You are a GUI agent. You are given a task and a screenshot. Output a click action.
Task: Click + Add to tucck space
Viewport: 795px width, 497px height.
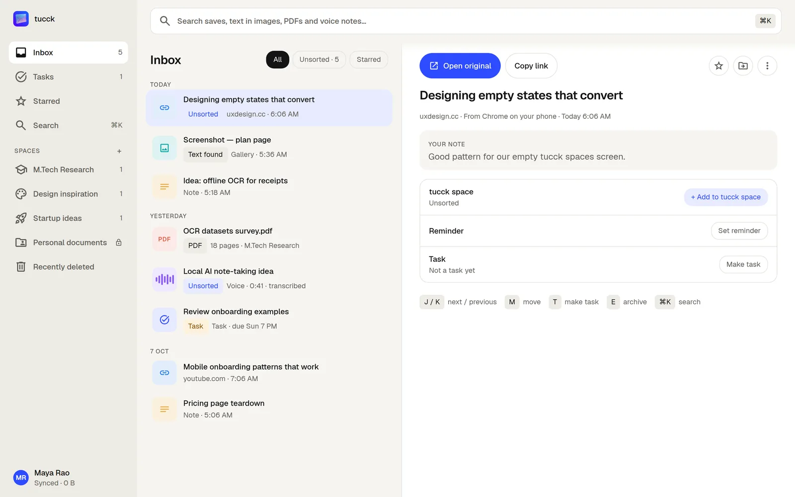(x=725, y=197)
